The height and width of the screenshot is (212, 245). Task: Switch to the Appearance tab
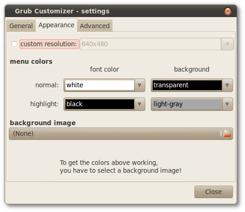pyautogui.click(x=57, y=25)
